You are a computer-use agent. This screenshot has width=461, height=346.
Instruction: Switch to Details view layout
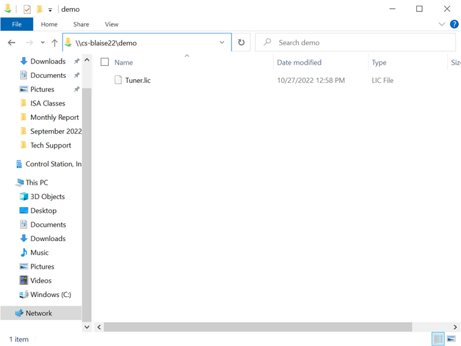click(438, 339)
